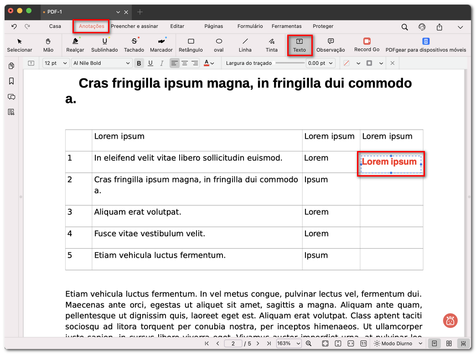The width and height of the screenshot is (476, 354).
Task: Select the Retângulo shape tool
Action: (191, 45)
